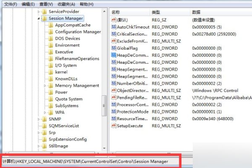Click the kernel folder icon
This screenshot has height=168, width=252.
(50, 72)
